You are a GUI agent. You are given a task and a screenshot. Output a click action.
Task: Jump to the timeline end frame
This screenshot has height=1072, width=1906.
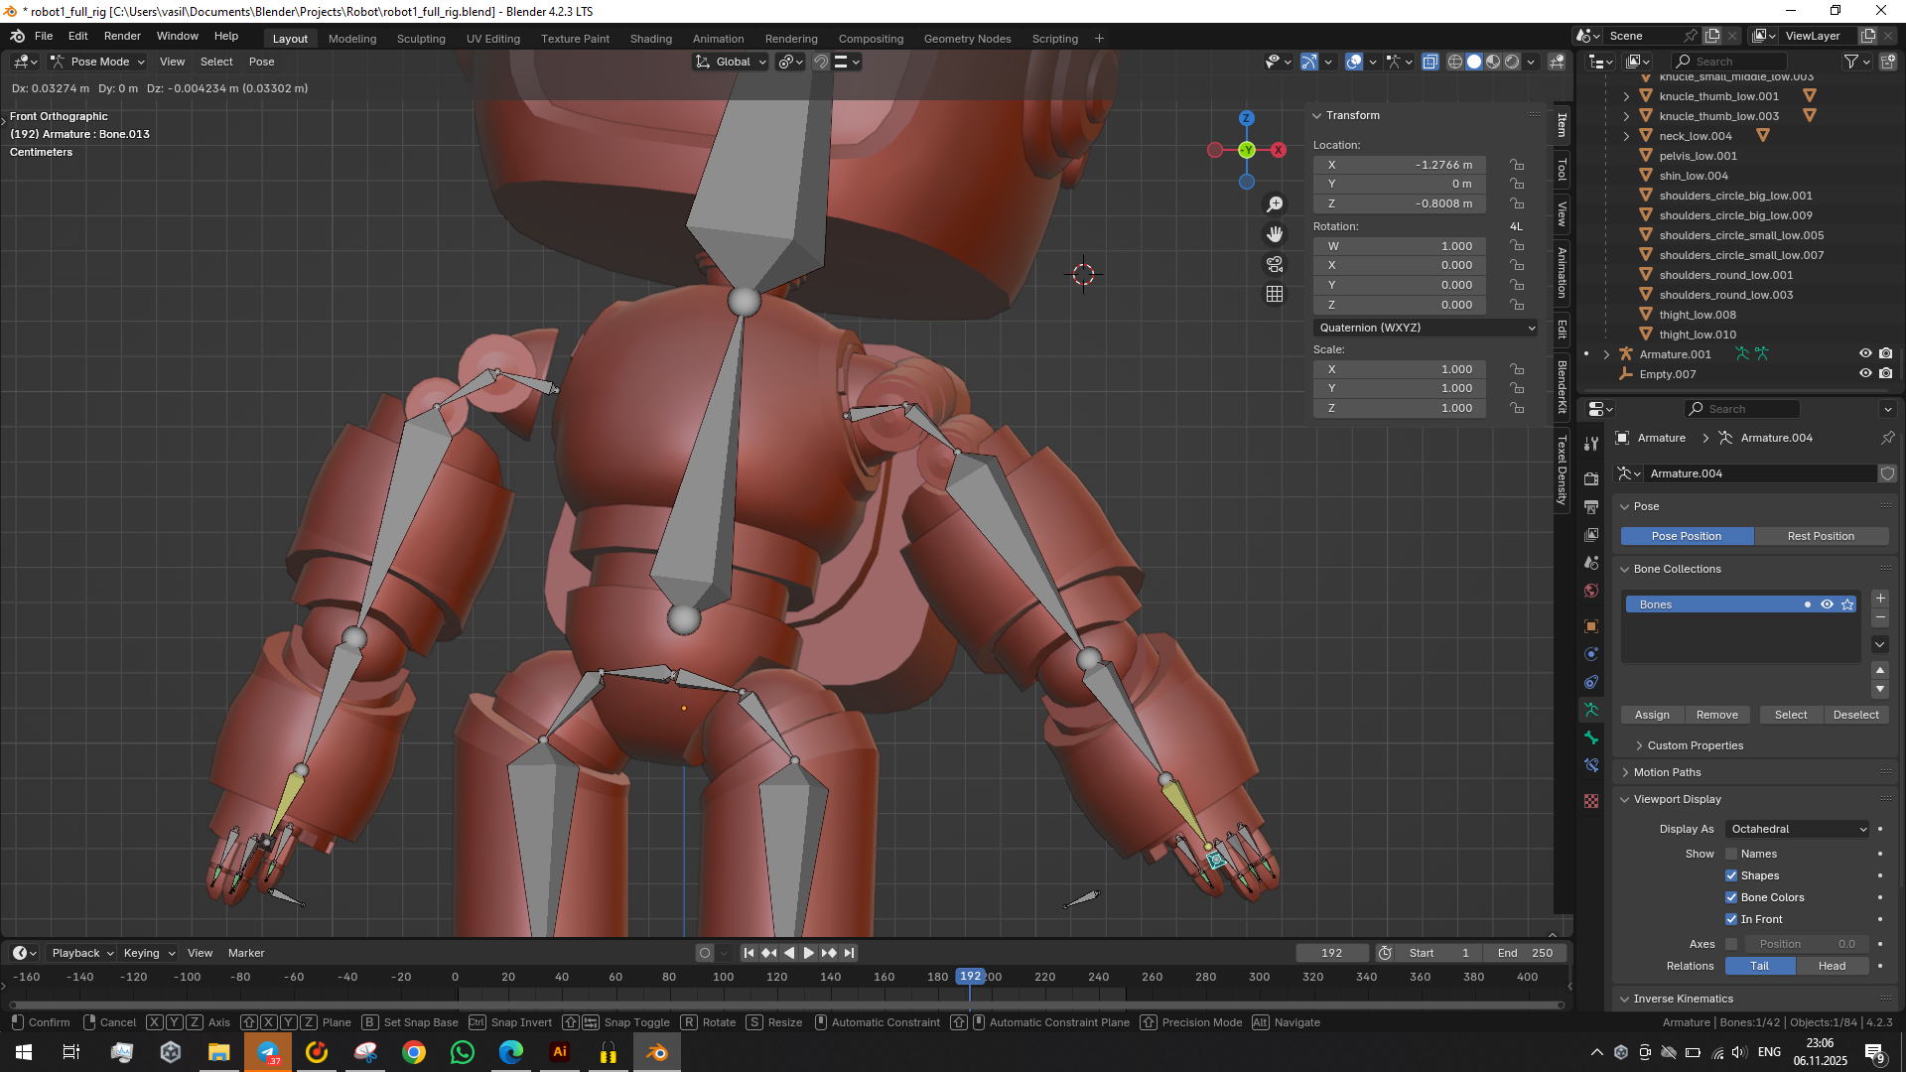pos(849,953)
